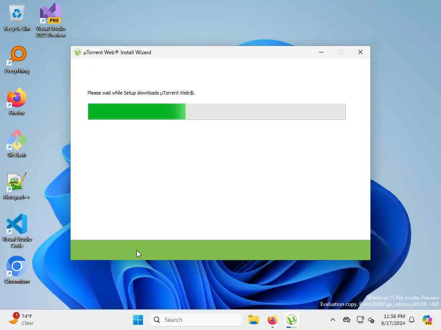Expand the hidden system tray icons chevron
The width and height of the screenshot is (441, 330).
click(333, 320)
